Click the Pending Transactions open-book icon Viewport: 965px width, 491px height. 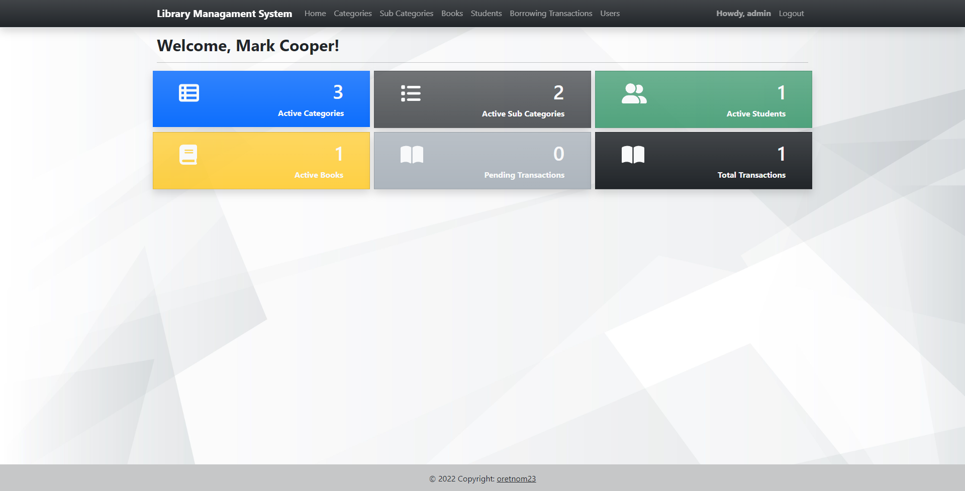(x=412, y=155)
